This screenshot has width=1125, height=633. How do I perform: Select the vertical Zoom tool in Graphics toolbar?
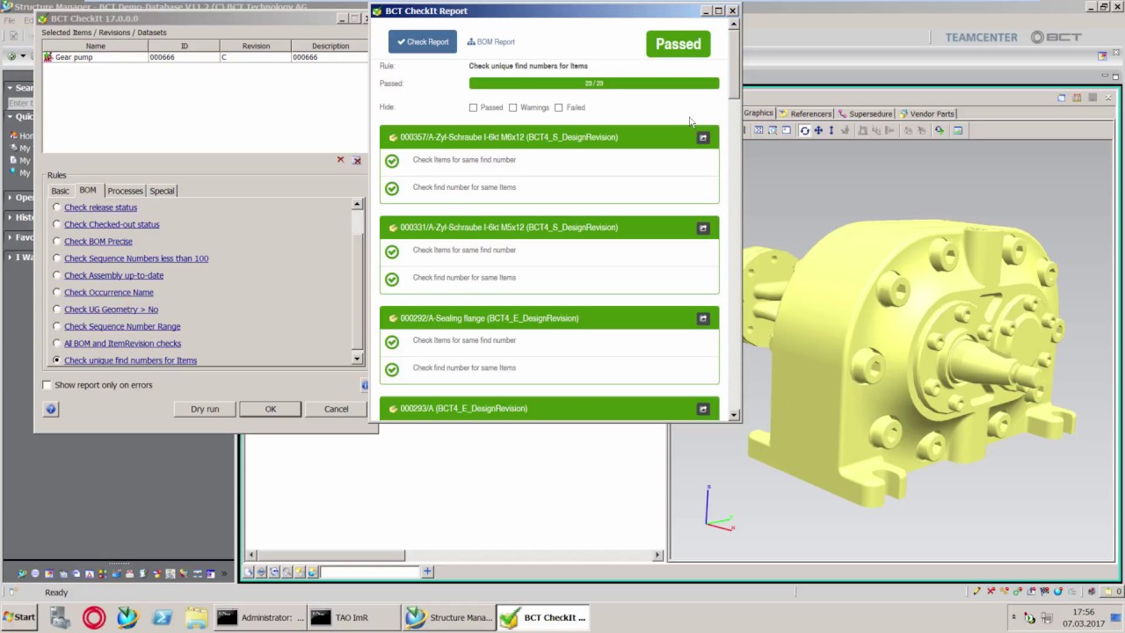(831, 131)
